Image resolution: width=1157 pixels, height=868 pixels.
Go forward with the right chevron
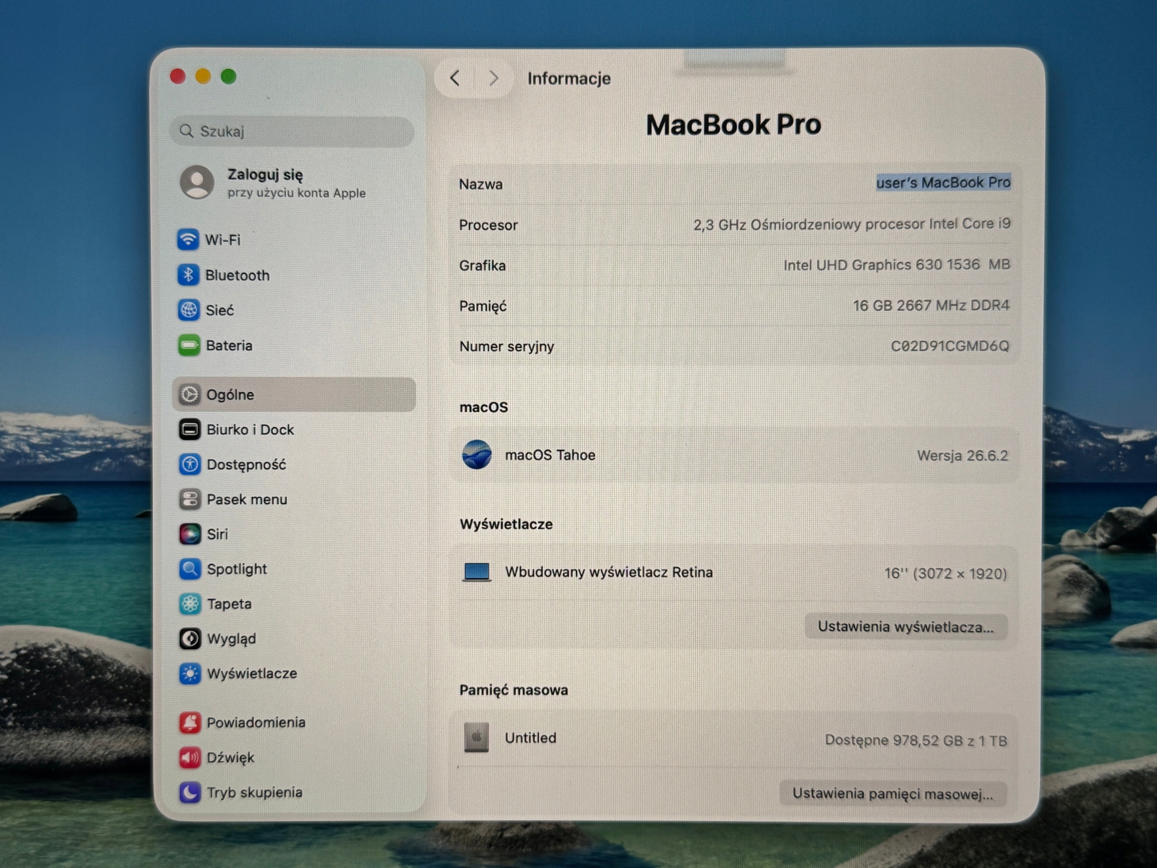pyautogui.click(x=493, y=79)
